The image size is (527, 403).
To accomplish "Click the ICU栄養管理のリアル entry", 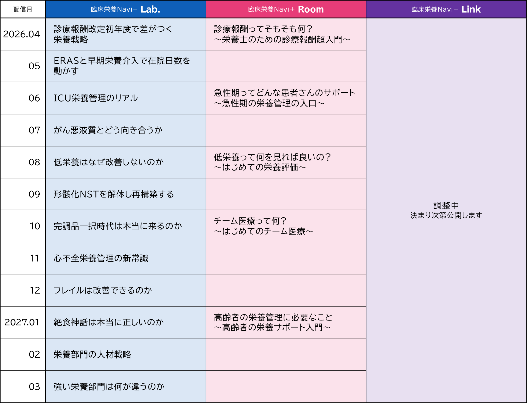I will tap(96, 98).
